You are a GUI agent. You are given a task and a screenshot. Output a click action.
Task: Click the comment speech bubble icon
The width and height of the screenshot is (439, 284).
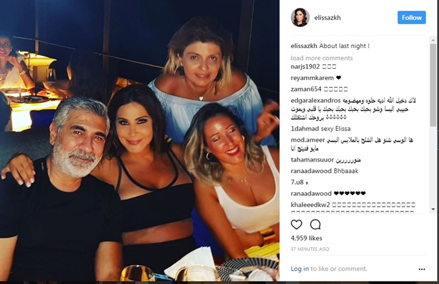tap(315, 224)
